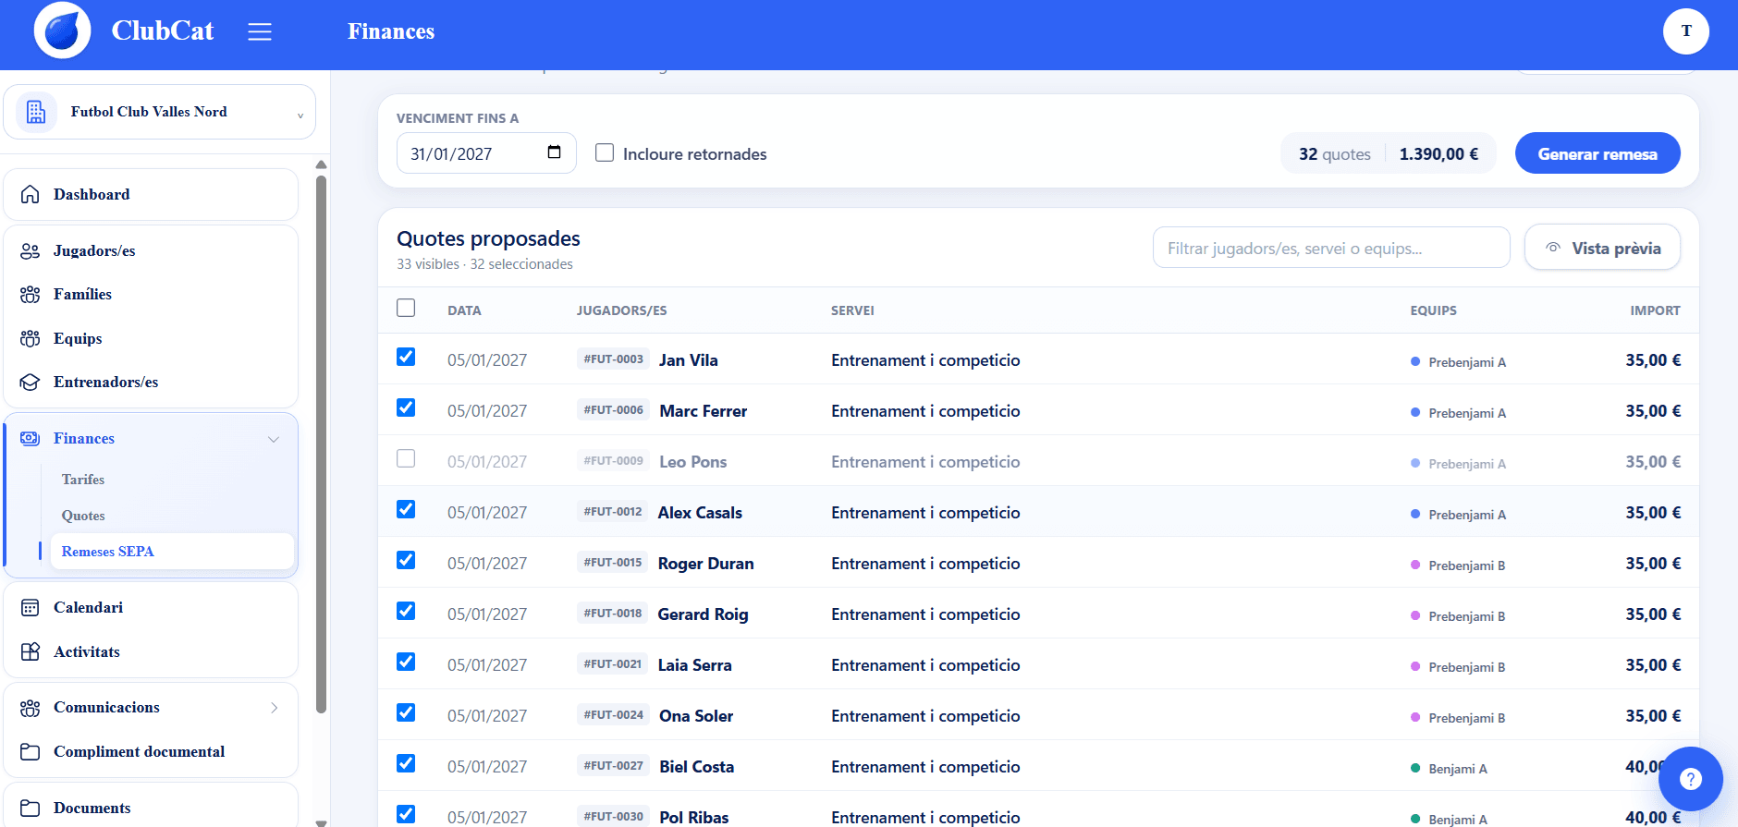Check the Leo Pons row checkbox
This screenshot has height=827, width=1738.
pyautogui.click(x=406, y=458)
